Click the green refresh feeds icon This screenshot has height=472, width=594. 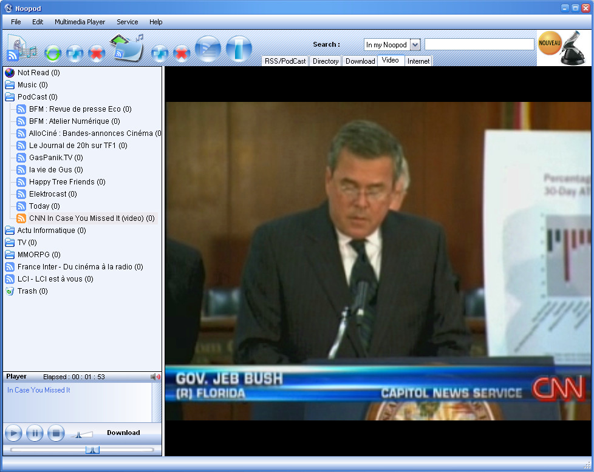53,53
